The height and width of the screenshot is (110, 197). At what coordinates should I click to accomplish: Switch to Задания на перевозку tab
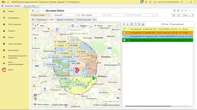pyautogui.click(x=65, y=20)
